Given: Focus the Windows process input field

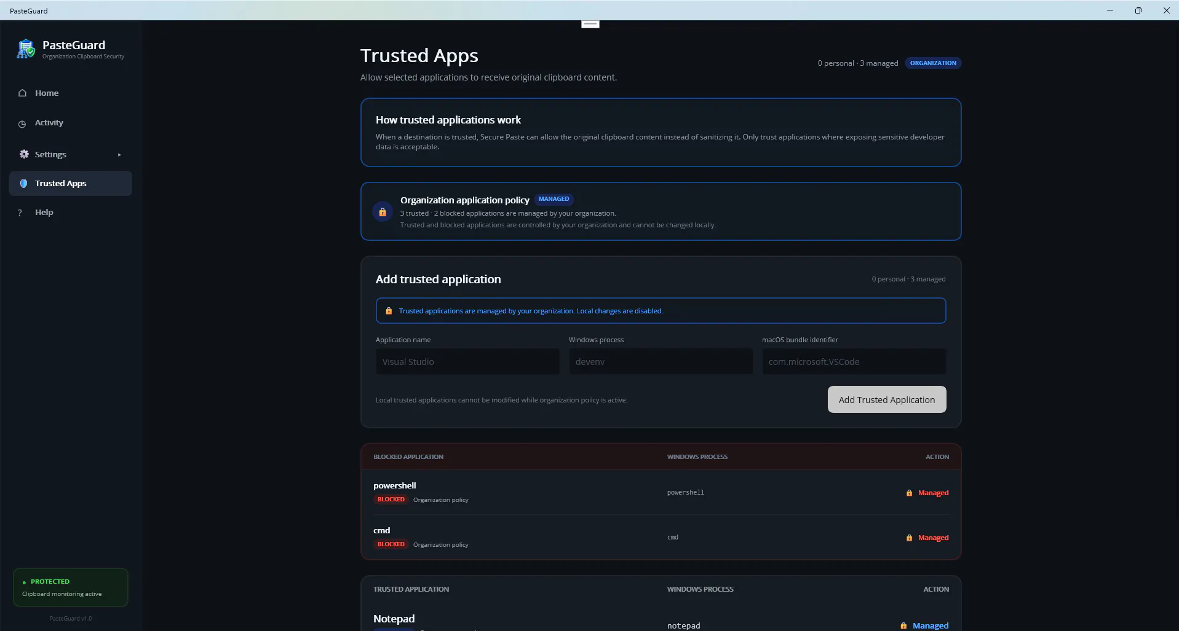Looking at the screenshot, I should (661, 362).
